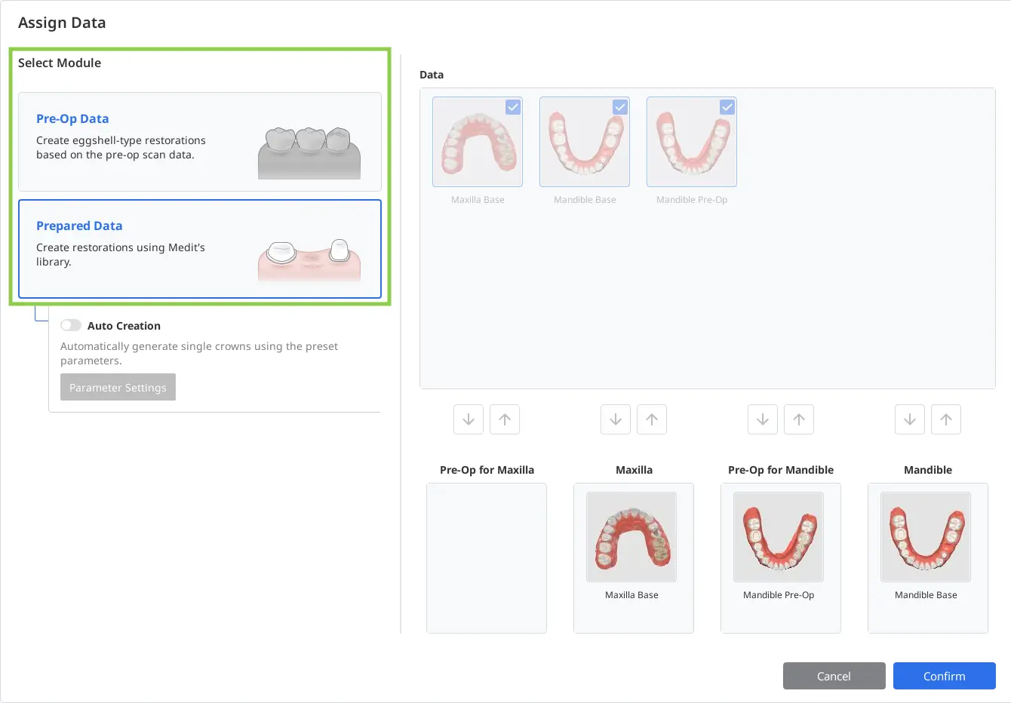This screenshot has width=1014, height=703.
Task: Move data down into Mandible slot
Action: [x=910, y=419]
